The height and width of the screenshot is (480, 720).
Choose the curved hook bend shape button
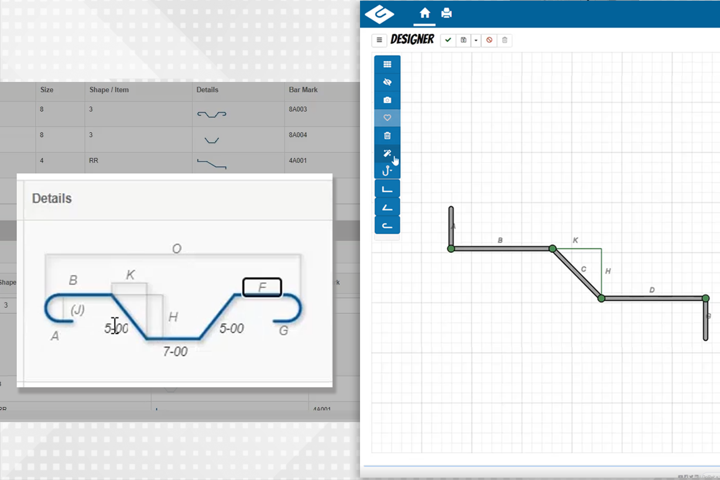[387, 225]
